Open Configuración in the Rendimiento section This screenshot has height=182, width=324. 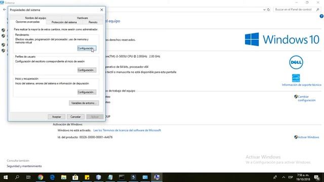[87, 49]
